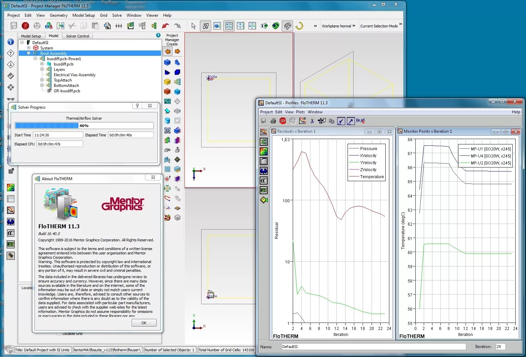Close the About FloTHERM dialog

coord(153,177)
